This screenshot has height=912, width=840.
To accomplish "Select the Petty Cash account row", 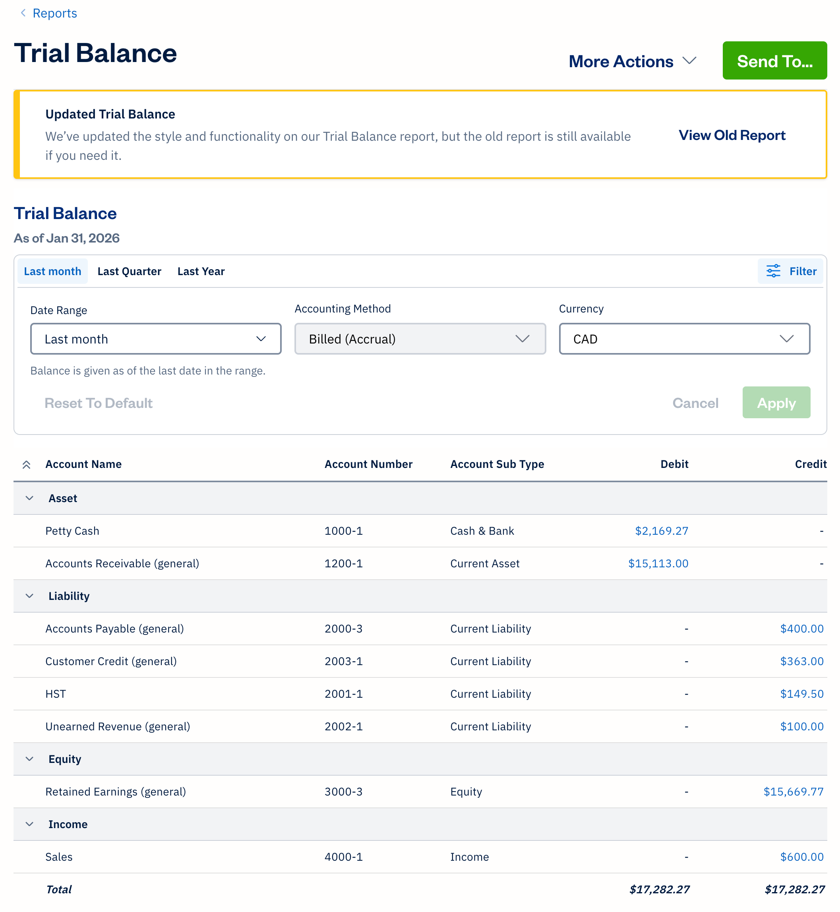I will coord(72,530).
